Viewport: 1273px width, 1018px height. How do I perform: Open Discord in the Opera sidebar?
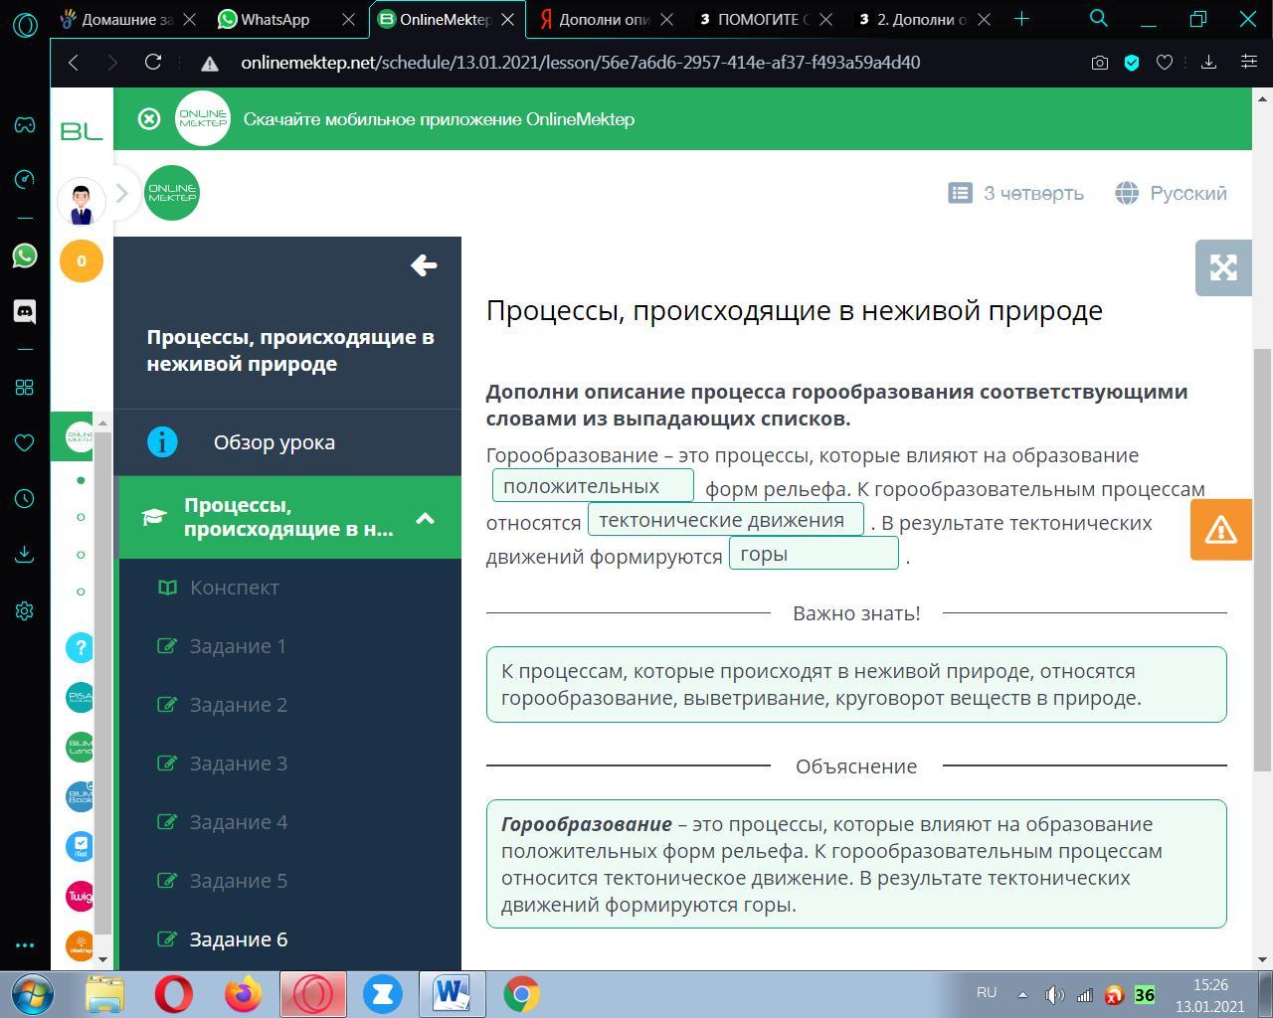pos(25,311)
